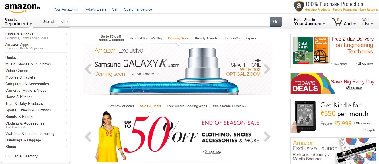Switch to Hot New eBooks tab

(x=121, y=106)
